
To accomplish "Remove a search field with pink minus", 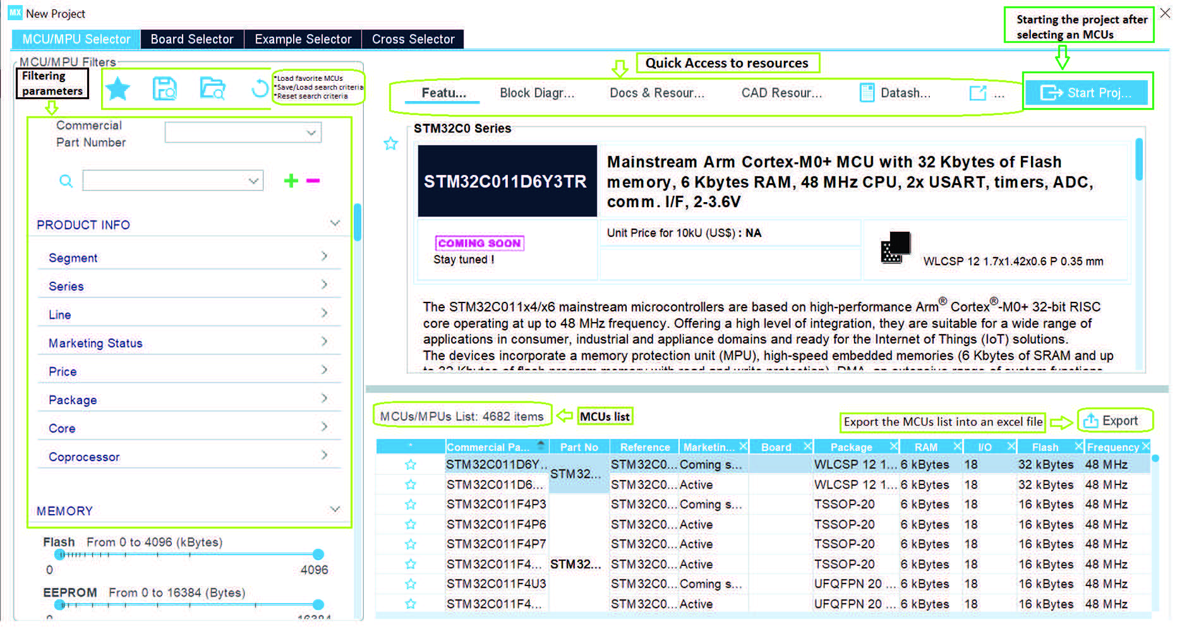I will pos(313,181).
